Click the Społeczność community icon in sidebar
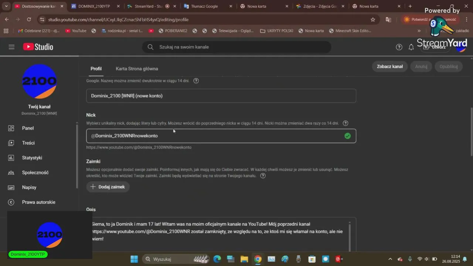The width and height of the screenshot is (473, 266). [x=11, y=173]
